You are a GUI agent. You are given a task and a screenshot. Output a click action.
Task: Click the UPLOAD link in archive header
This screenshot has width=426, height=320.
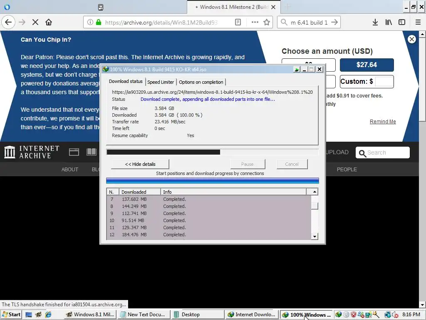[x=337, y=152]
